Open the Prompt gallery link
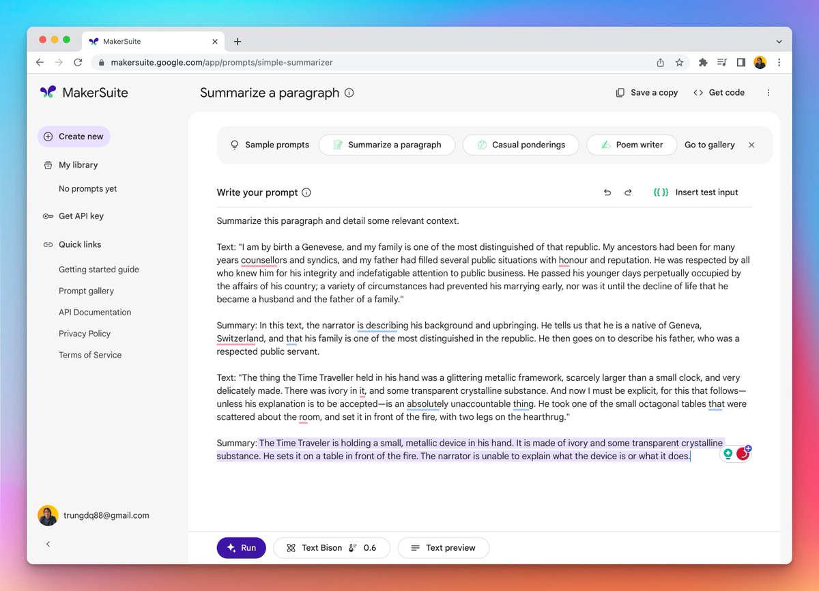Image resolution: width=819 pixels, height=591 pixels. point(86,291)
